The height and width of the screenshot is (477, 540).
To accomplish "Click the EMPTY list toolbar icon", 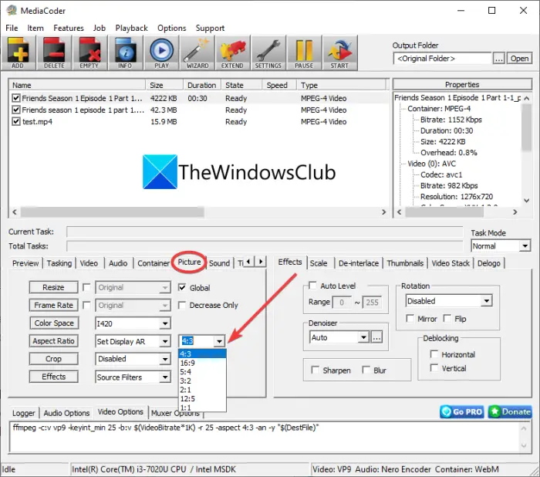I will click(89, 53).
